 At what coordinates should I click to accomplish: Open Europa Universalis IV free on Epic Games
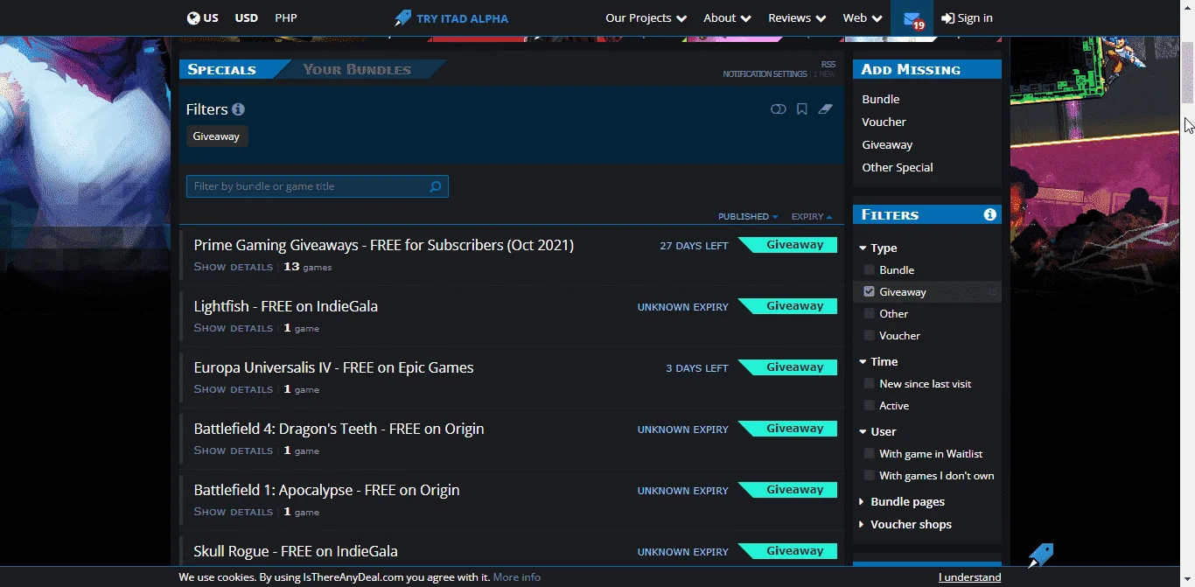point(333,367)
